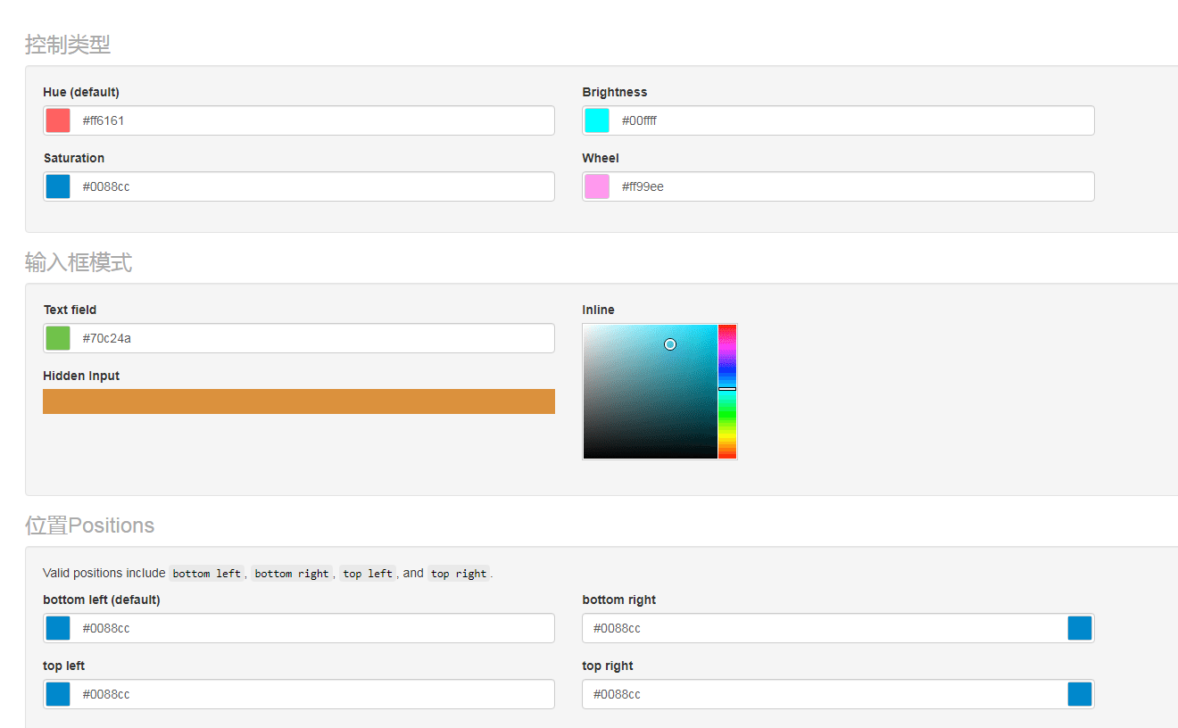1178x728 pixels.
Task: Click the 'Hidden Input' label
Action: [x=81, y=376]
